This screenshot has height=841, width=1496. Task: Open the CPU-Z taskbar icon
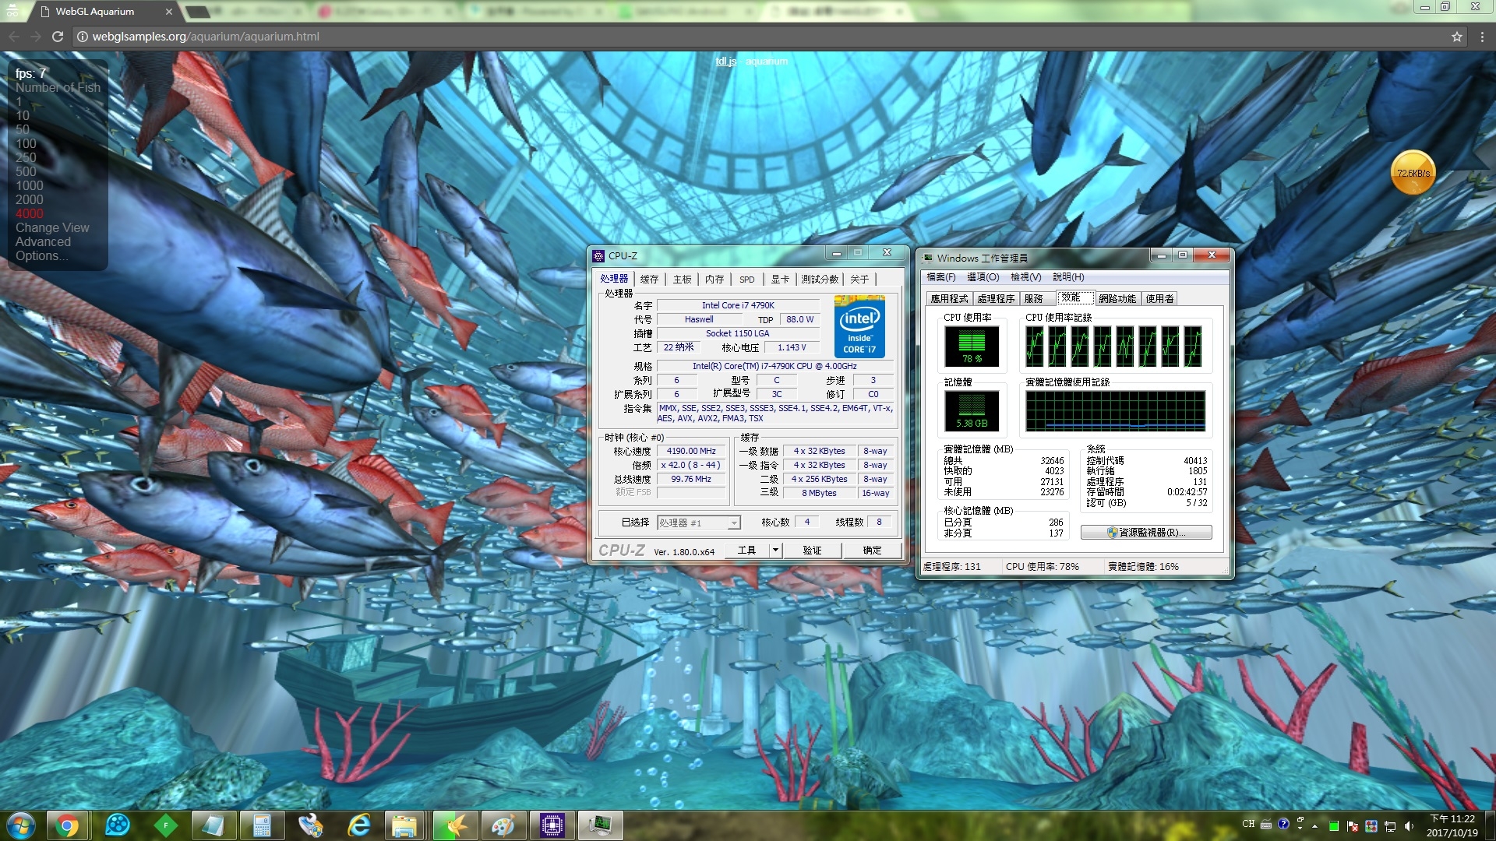click(x=552, y=825)
